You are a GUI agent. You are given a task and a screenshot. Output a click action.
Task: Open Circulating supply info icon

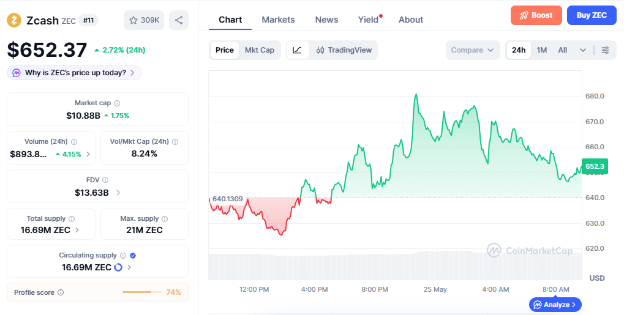click(x=123, y=255)
